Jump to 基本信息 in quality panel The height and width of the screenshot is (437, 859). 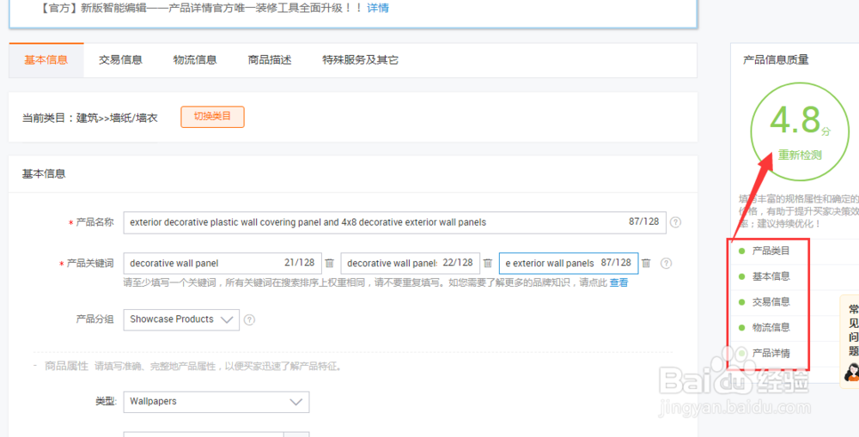click(771, 276)
